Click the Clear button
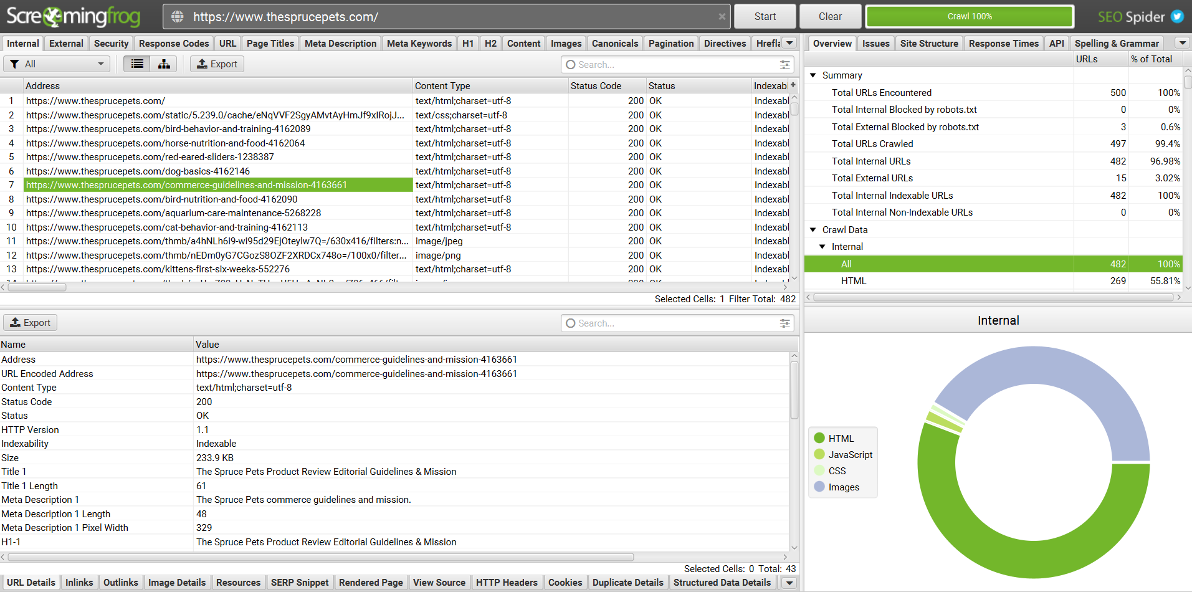Image resolution: width=1192 pixels, height=592 pixels. pos(830,17)
